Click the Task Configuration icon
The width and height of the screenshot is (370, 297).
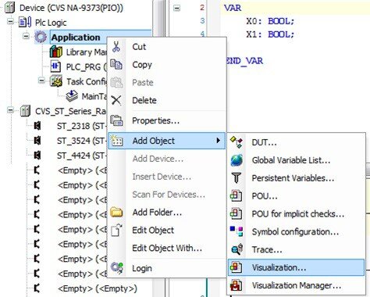point(56,81)
